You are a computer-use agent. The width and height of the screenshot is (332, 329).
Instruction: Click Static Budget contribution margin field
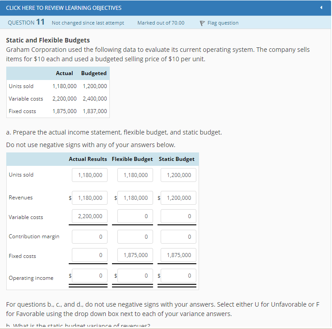coord(178,237)
